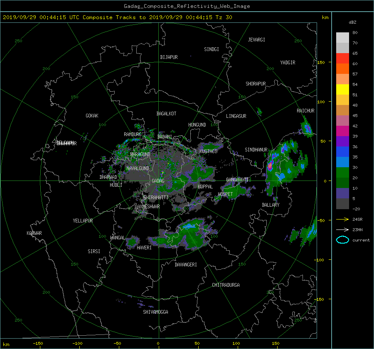Click the BALLARY city label

pos(271,205)
